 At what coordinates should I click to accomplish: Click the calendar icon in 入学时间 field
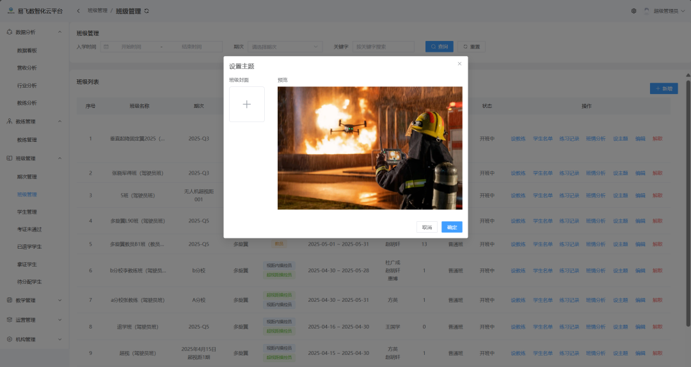(106, 47)
